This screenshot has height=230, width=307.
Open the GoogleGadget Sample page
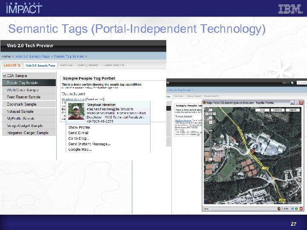click(x=29, y=126)
